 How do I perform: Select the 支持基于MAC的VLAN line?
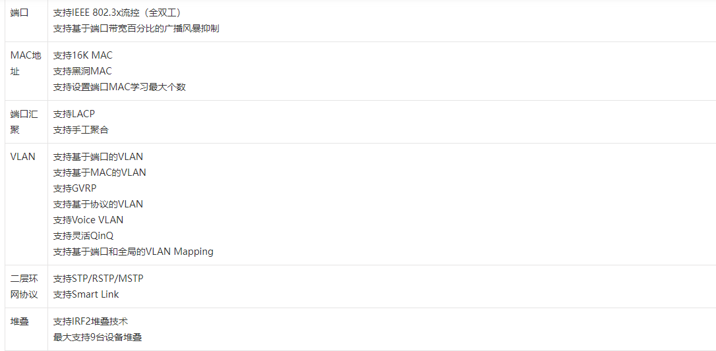tap(100, 173)
